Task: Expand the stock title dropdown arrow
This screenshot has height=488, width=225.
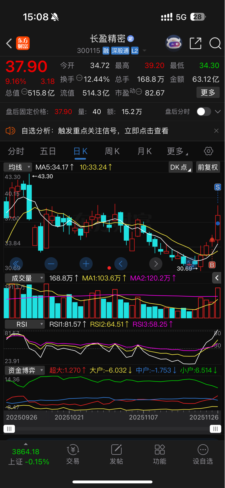Action: click(144, 51)
